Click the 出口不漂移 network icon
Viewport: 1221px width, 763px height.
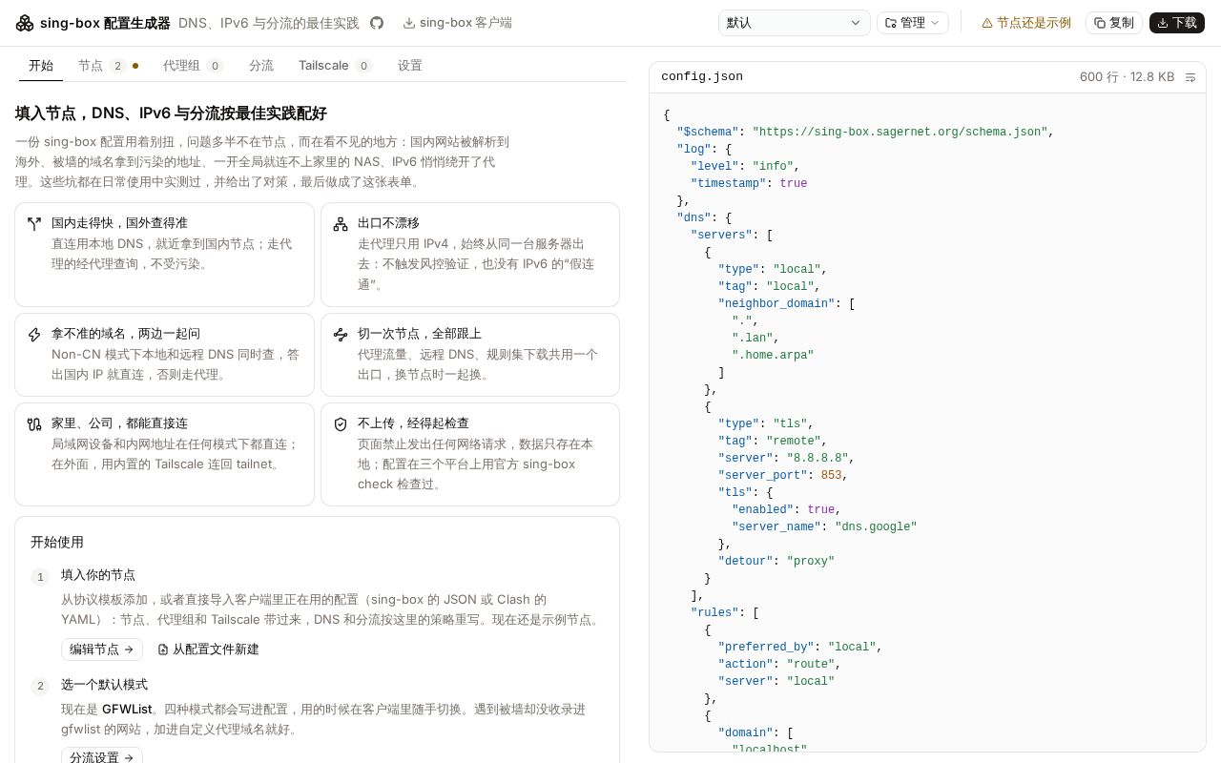coord(341,224)
